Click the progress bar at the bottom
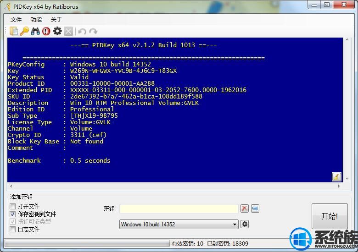358x252 pixels. [x=87, y=243]
